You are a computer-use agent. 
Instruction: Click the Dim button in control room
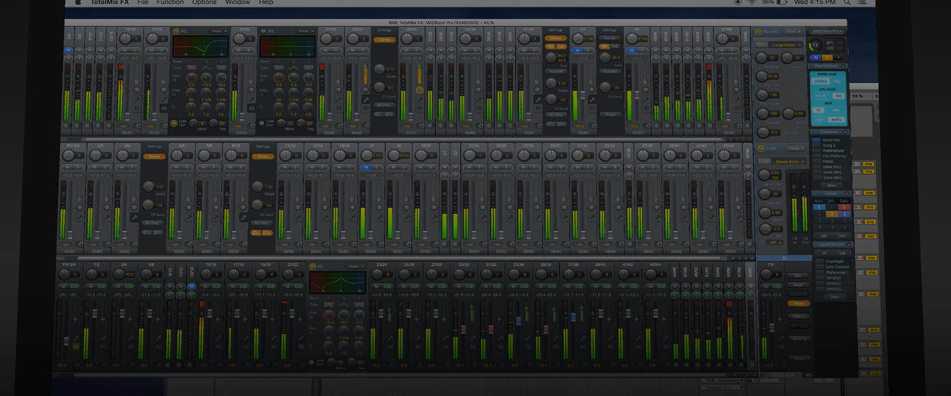(797, 276)
